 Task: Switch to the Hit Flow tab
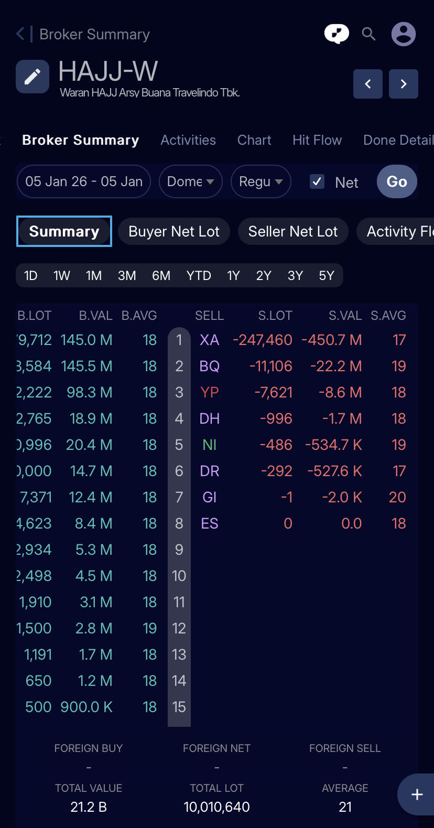317,141
